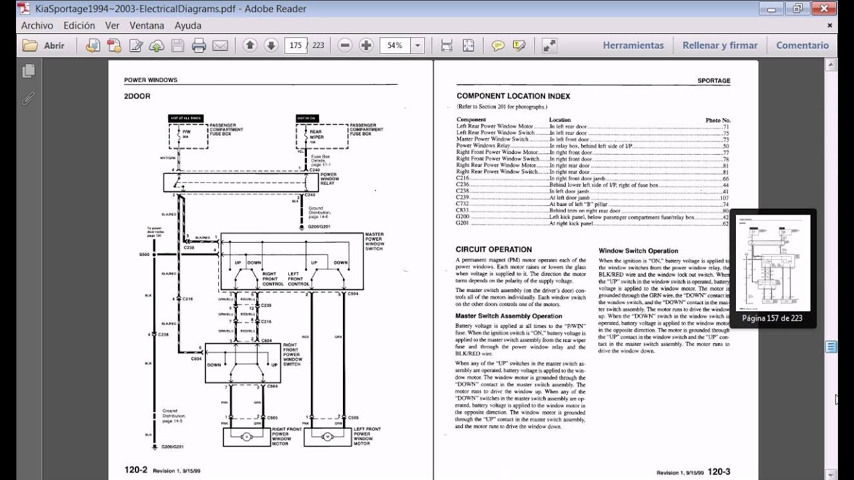Click the SPORTAGE page header text
Screen dimensions: 854x480
[714, 81]
